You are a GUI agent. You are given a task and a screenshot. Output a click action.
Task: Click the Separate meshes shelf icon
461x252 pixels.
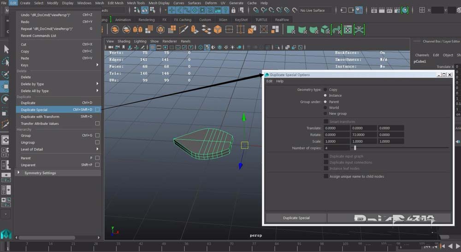(x=126, y=29)
